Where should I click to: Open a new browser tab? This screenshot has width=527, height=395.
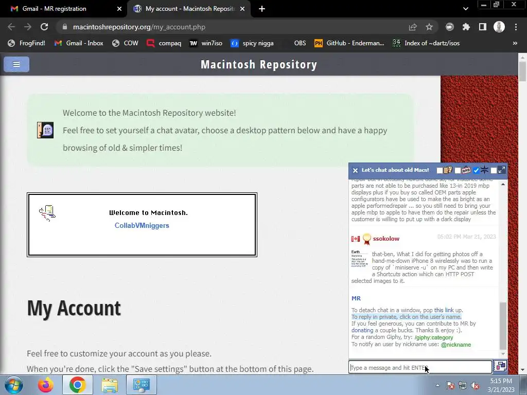(262, 9)
